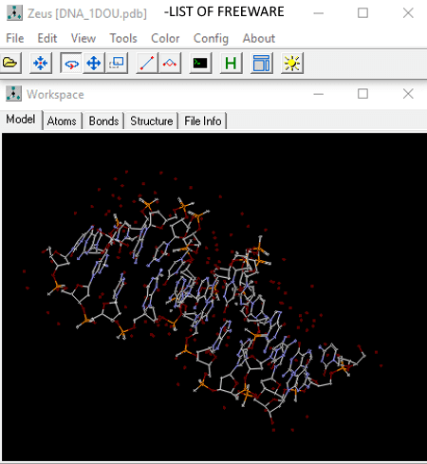
Task: Select the Move/translate cross-arrows tool
Action: click(x=94, y=64)
